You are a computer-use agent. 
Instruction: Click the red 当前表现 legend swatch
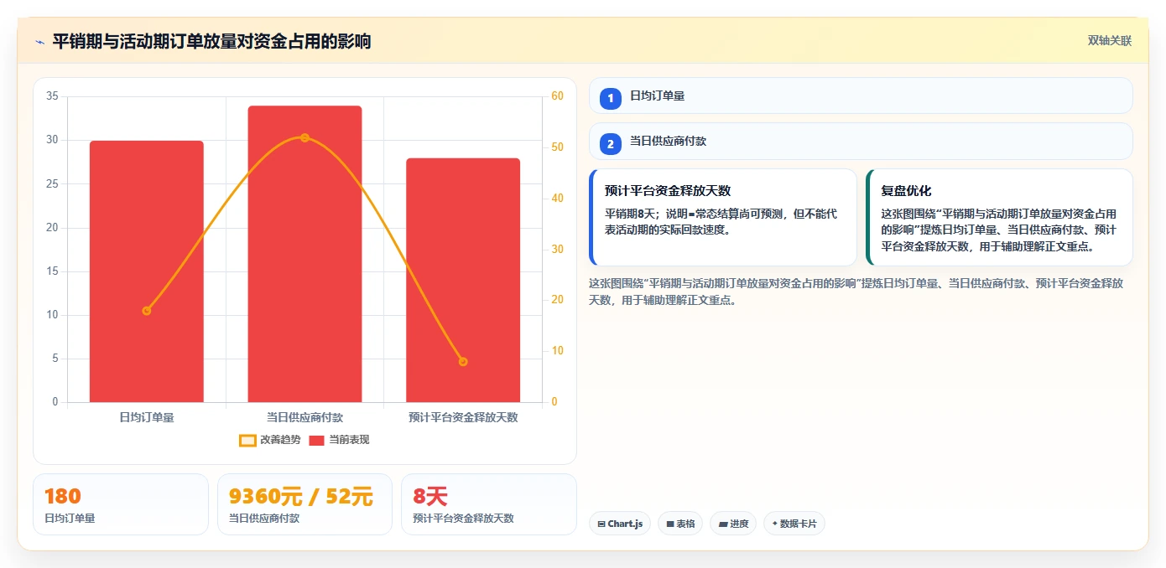pyautogui.click(x=317, y=441)
